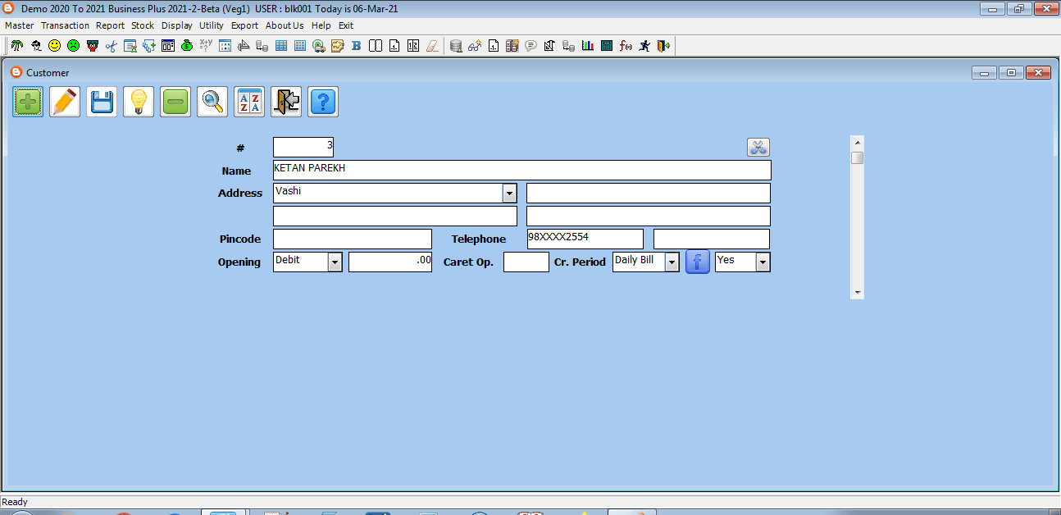Image resolution: width=1061 pixels, height=515 pixels.
Task: Click the pencil Edit icon
Action: (x=65, y=103)
